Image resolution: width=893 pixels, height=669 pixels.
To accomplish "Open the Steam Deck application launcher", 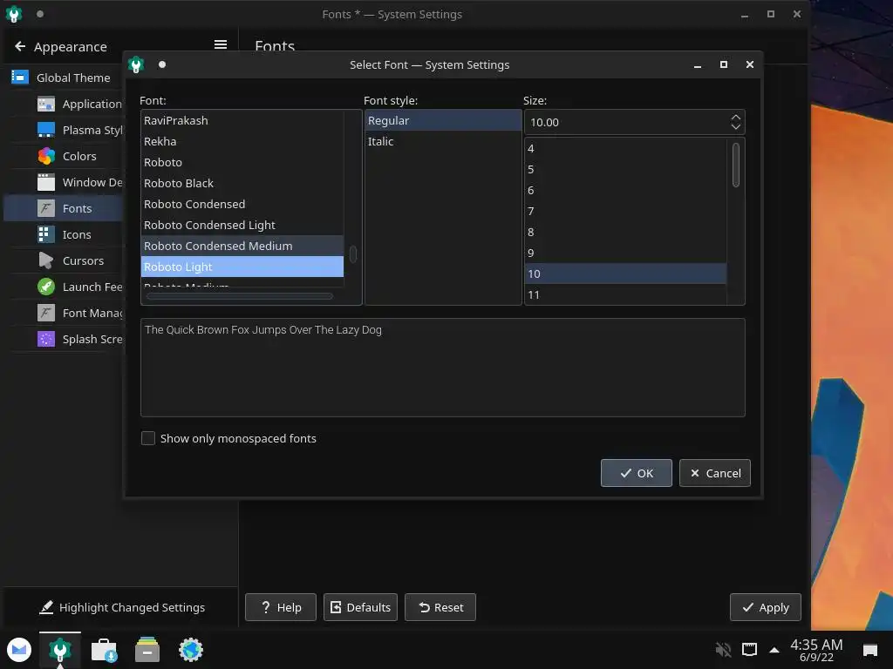I will (x=19, y=650).
